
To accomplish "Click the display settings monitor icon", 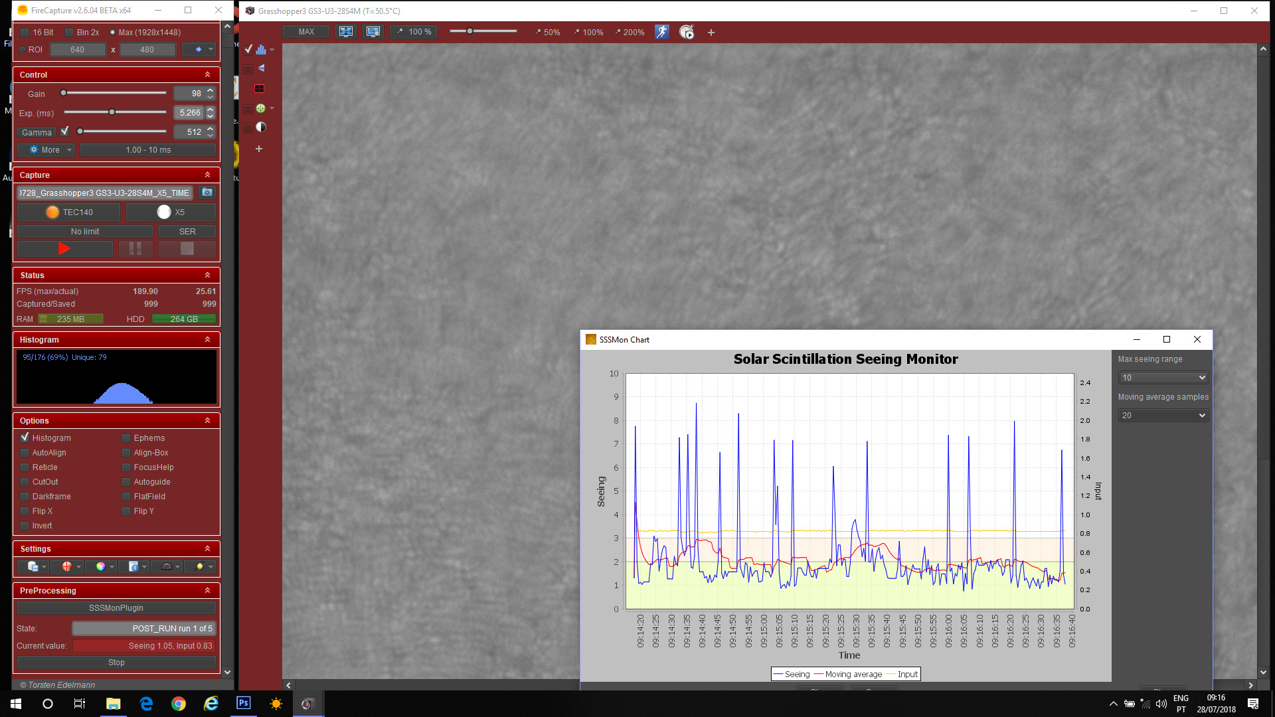I will point(373,32).
